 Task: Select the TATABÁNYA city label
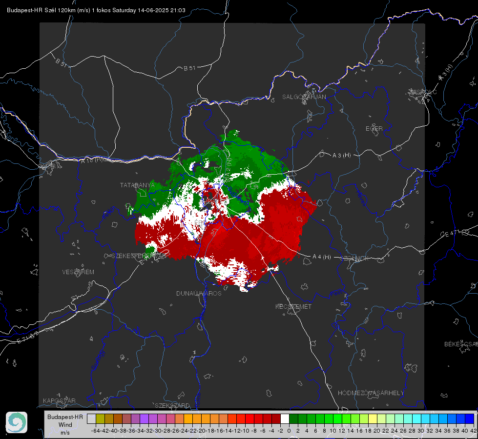[137, 185]
